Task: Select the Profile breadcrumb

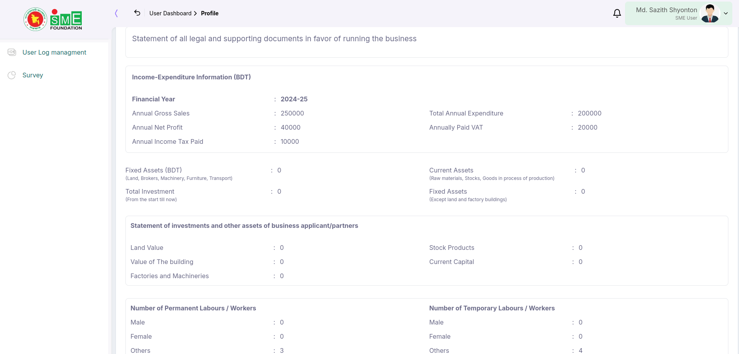Action: pyautogui.click(x=210, y=13)
